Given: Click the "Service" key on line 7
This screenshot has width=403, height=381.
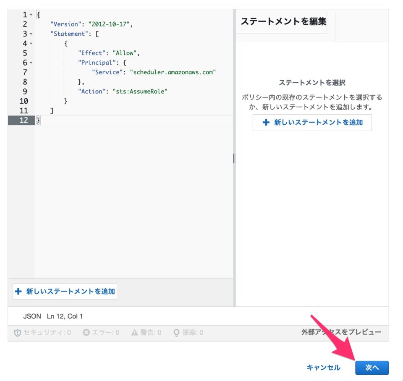Looking at the screenshot, I should (x=107, y=72).
